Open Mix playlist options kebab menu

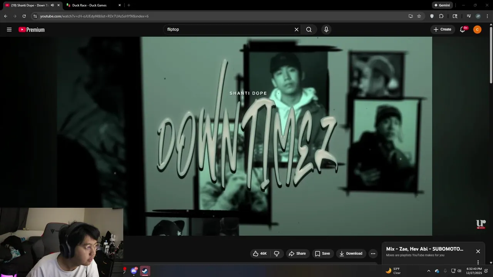[x=478, y=262]
